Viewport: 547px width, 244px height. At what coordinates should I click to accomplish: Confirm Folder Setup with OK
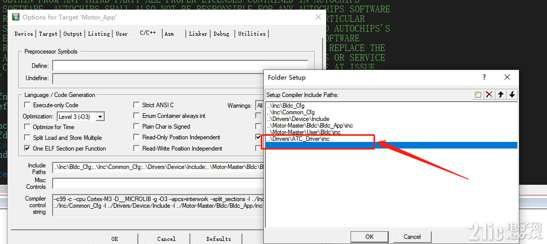[x=369, y=237]
